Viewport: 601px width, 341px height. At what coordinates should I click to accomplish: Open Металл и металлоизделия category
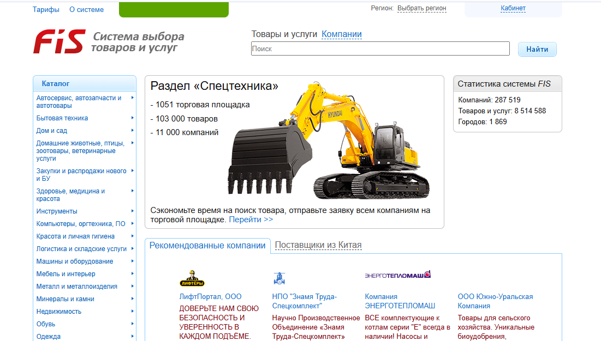point(76,287)
